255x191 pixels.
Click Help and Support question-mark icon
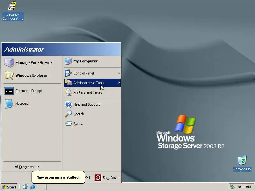tap(68, 104)
